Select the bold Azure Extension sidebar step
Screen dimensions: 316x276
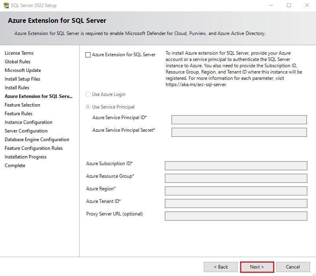pyautogui.click(x=39, y=96)
